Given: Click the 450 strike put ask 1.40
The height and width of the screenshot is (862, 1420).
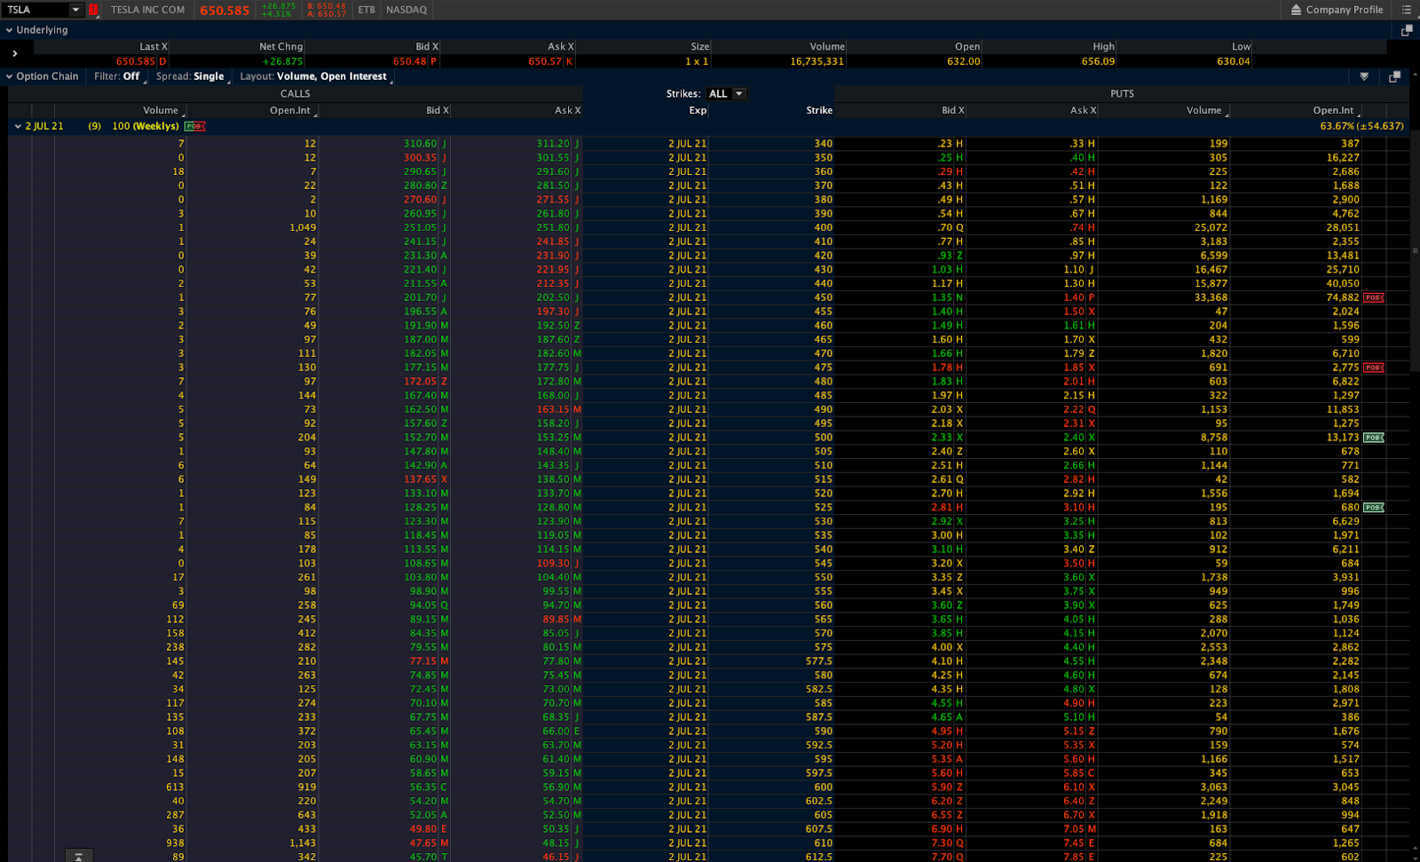Looking at the screenshot, I should pyautogui.click(x=1074, y=297).
